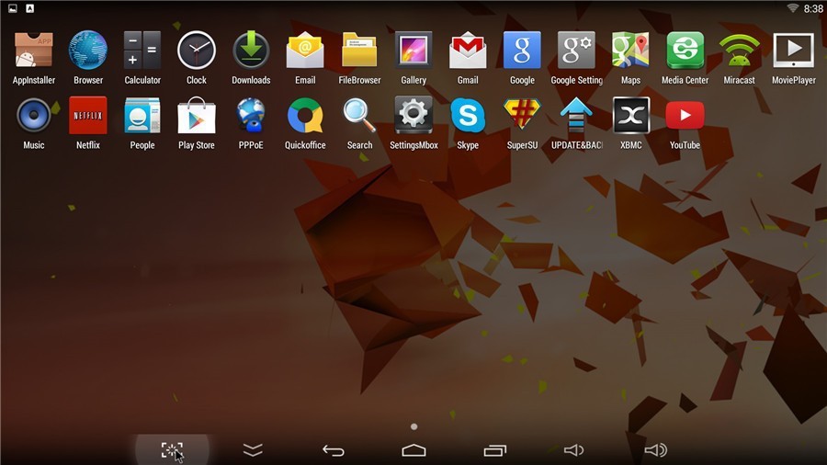
Task: Launch the Skype app
Action: [468, 116]
